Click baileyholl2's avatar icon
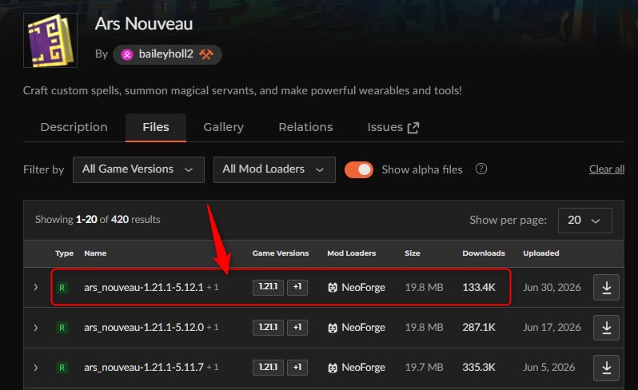 (127, 54)
